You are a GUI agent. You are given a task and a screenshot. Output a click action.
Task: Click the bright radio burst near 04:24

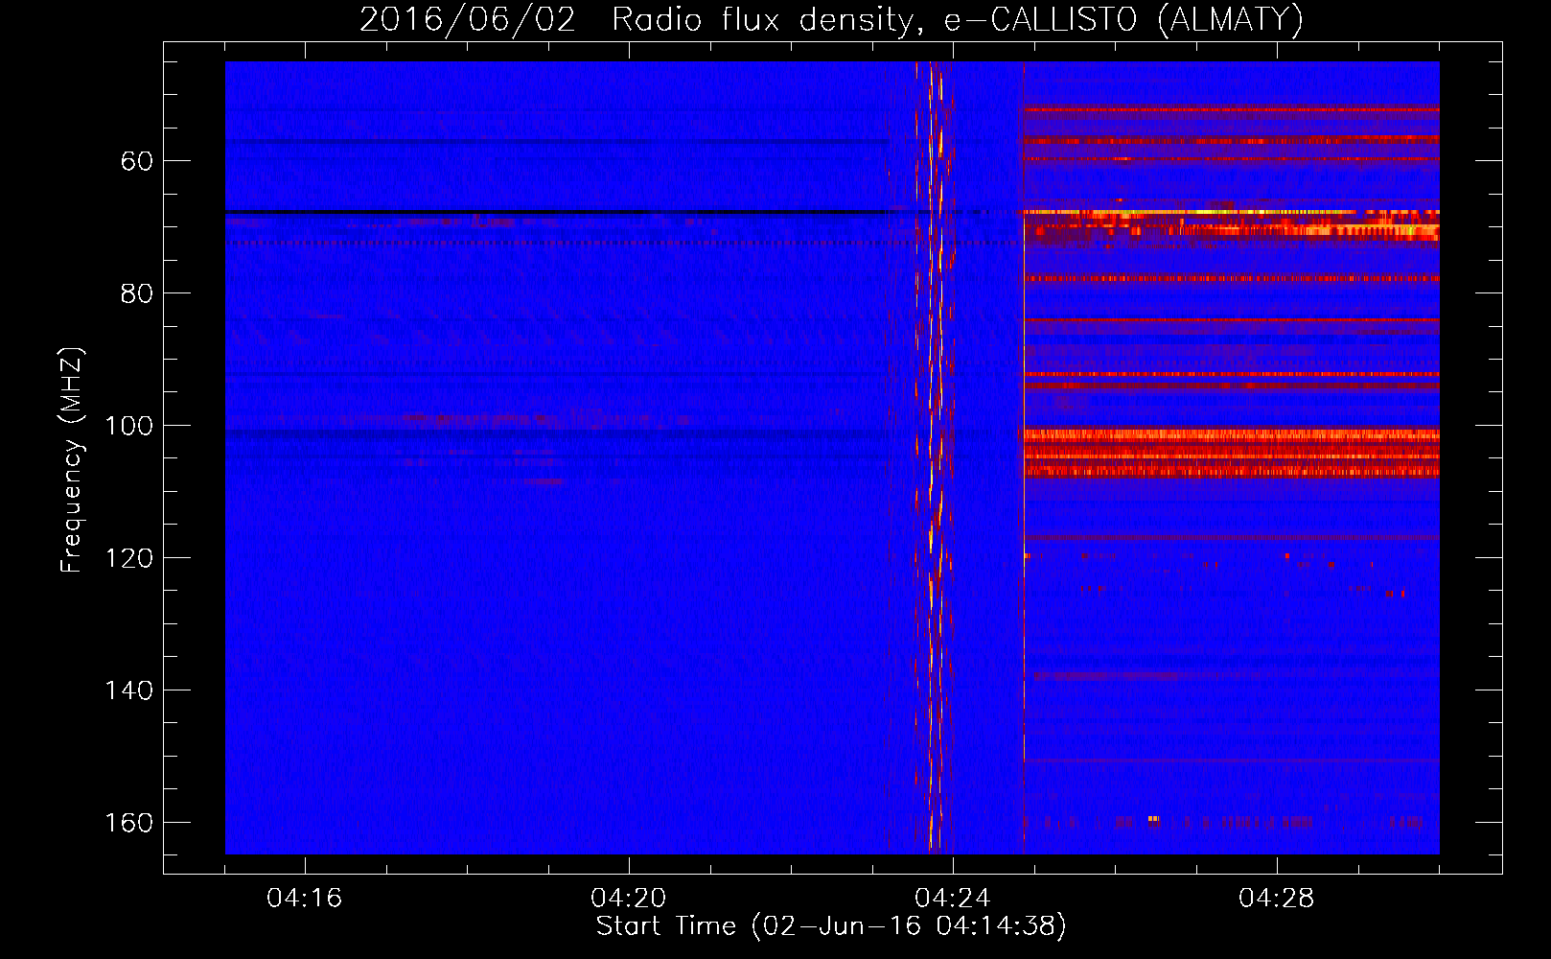click(x=934, y=457)
